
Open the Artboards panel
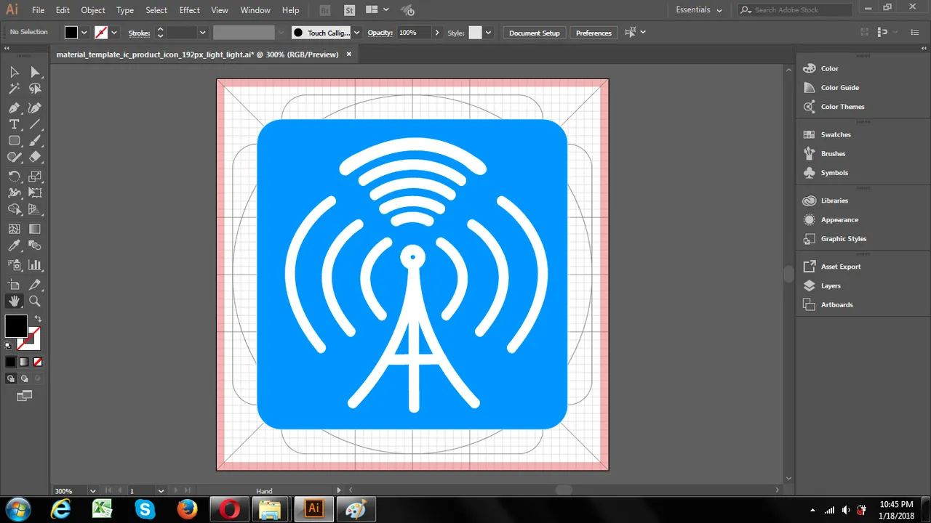(836, 304)
